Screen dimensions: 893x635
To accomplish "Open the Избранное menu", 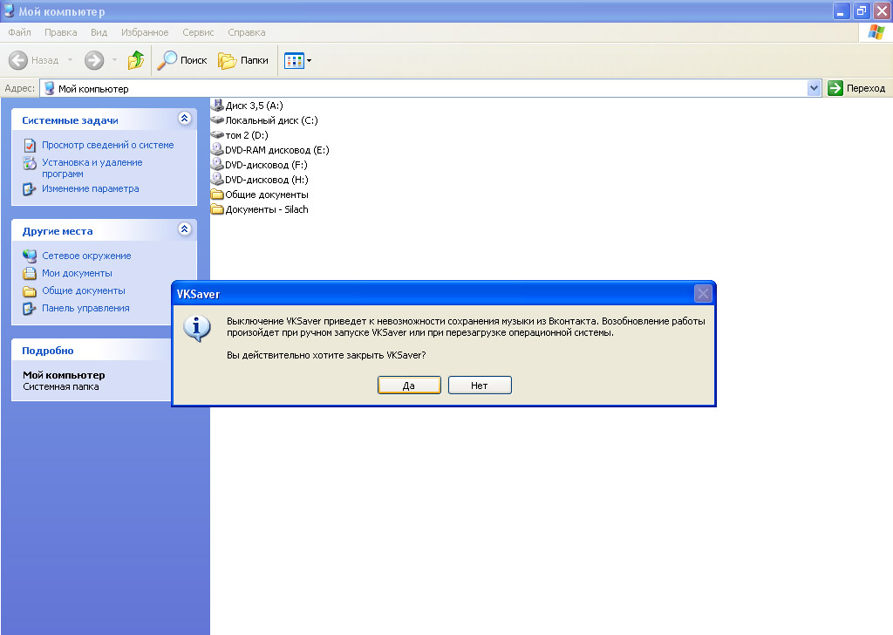I will [145, 32].
